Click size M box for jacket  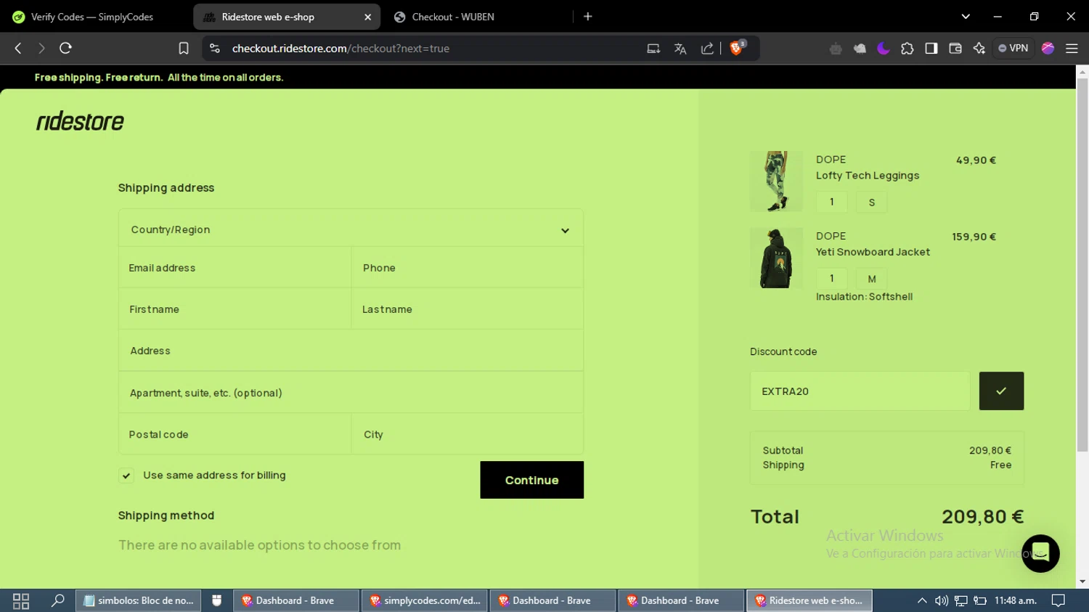(872, 279)
